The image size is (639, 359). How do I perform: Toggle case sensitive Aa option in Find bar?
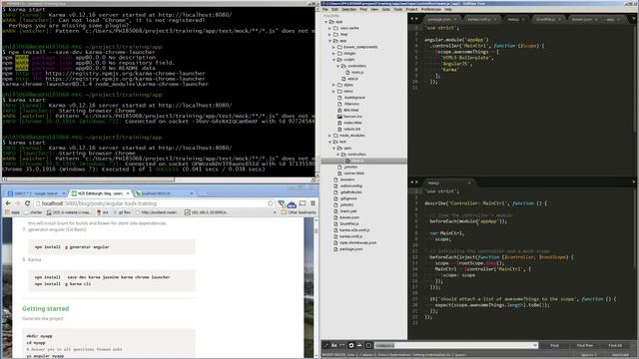pos(334,345)
